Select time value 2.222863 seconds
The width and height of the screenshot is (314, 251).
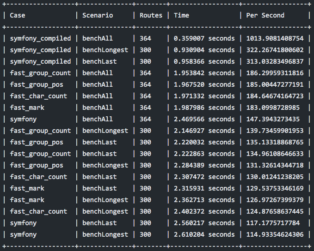point(204,154)
